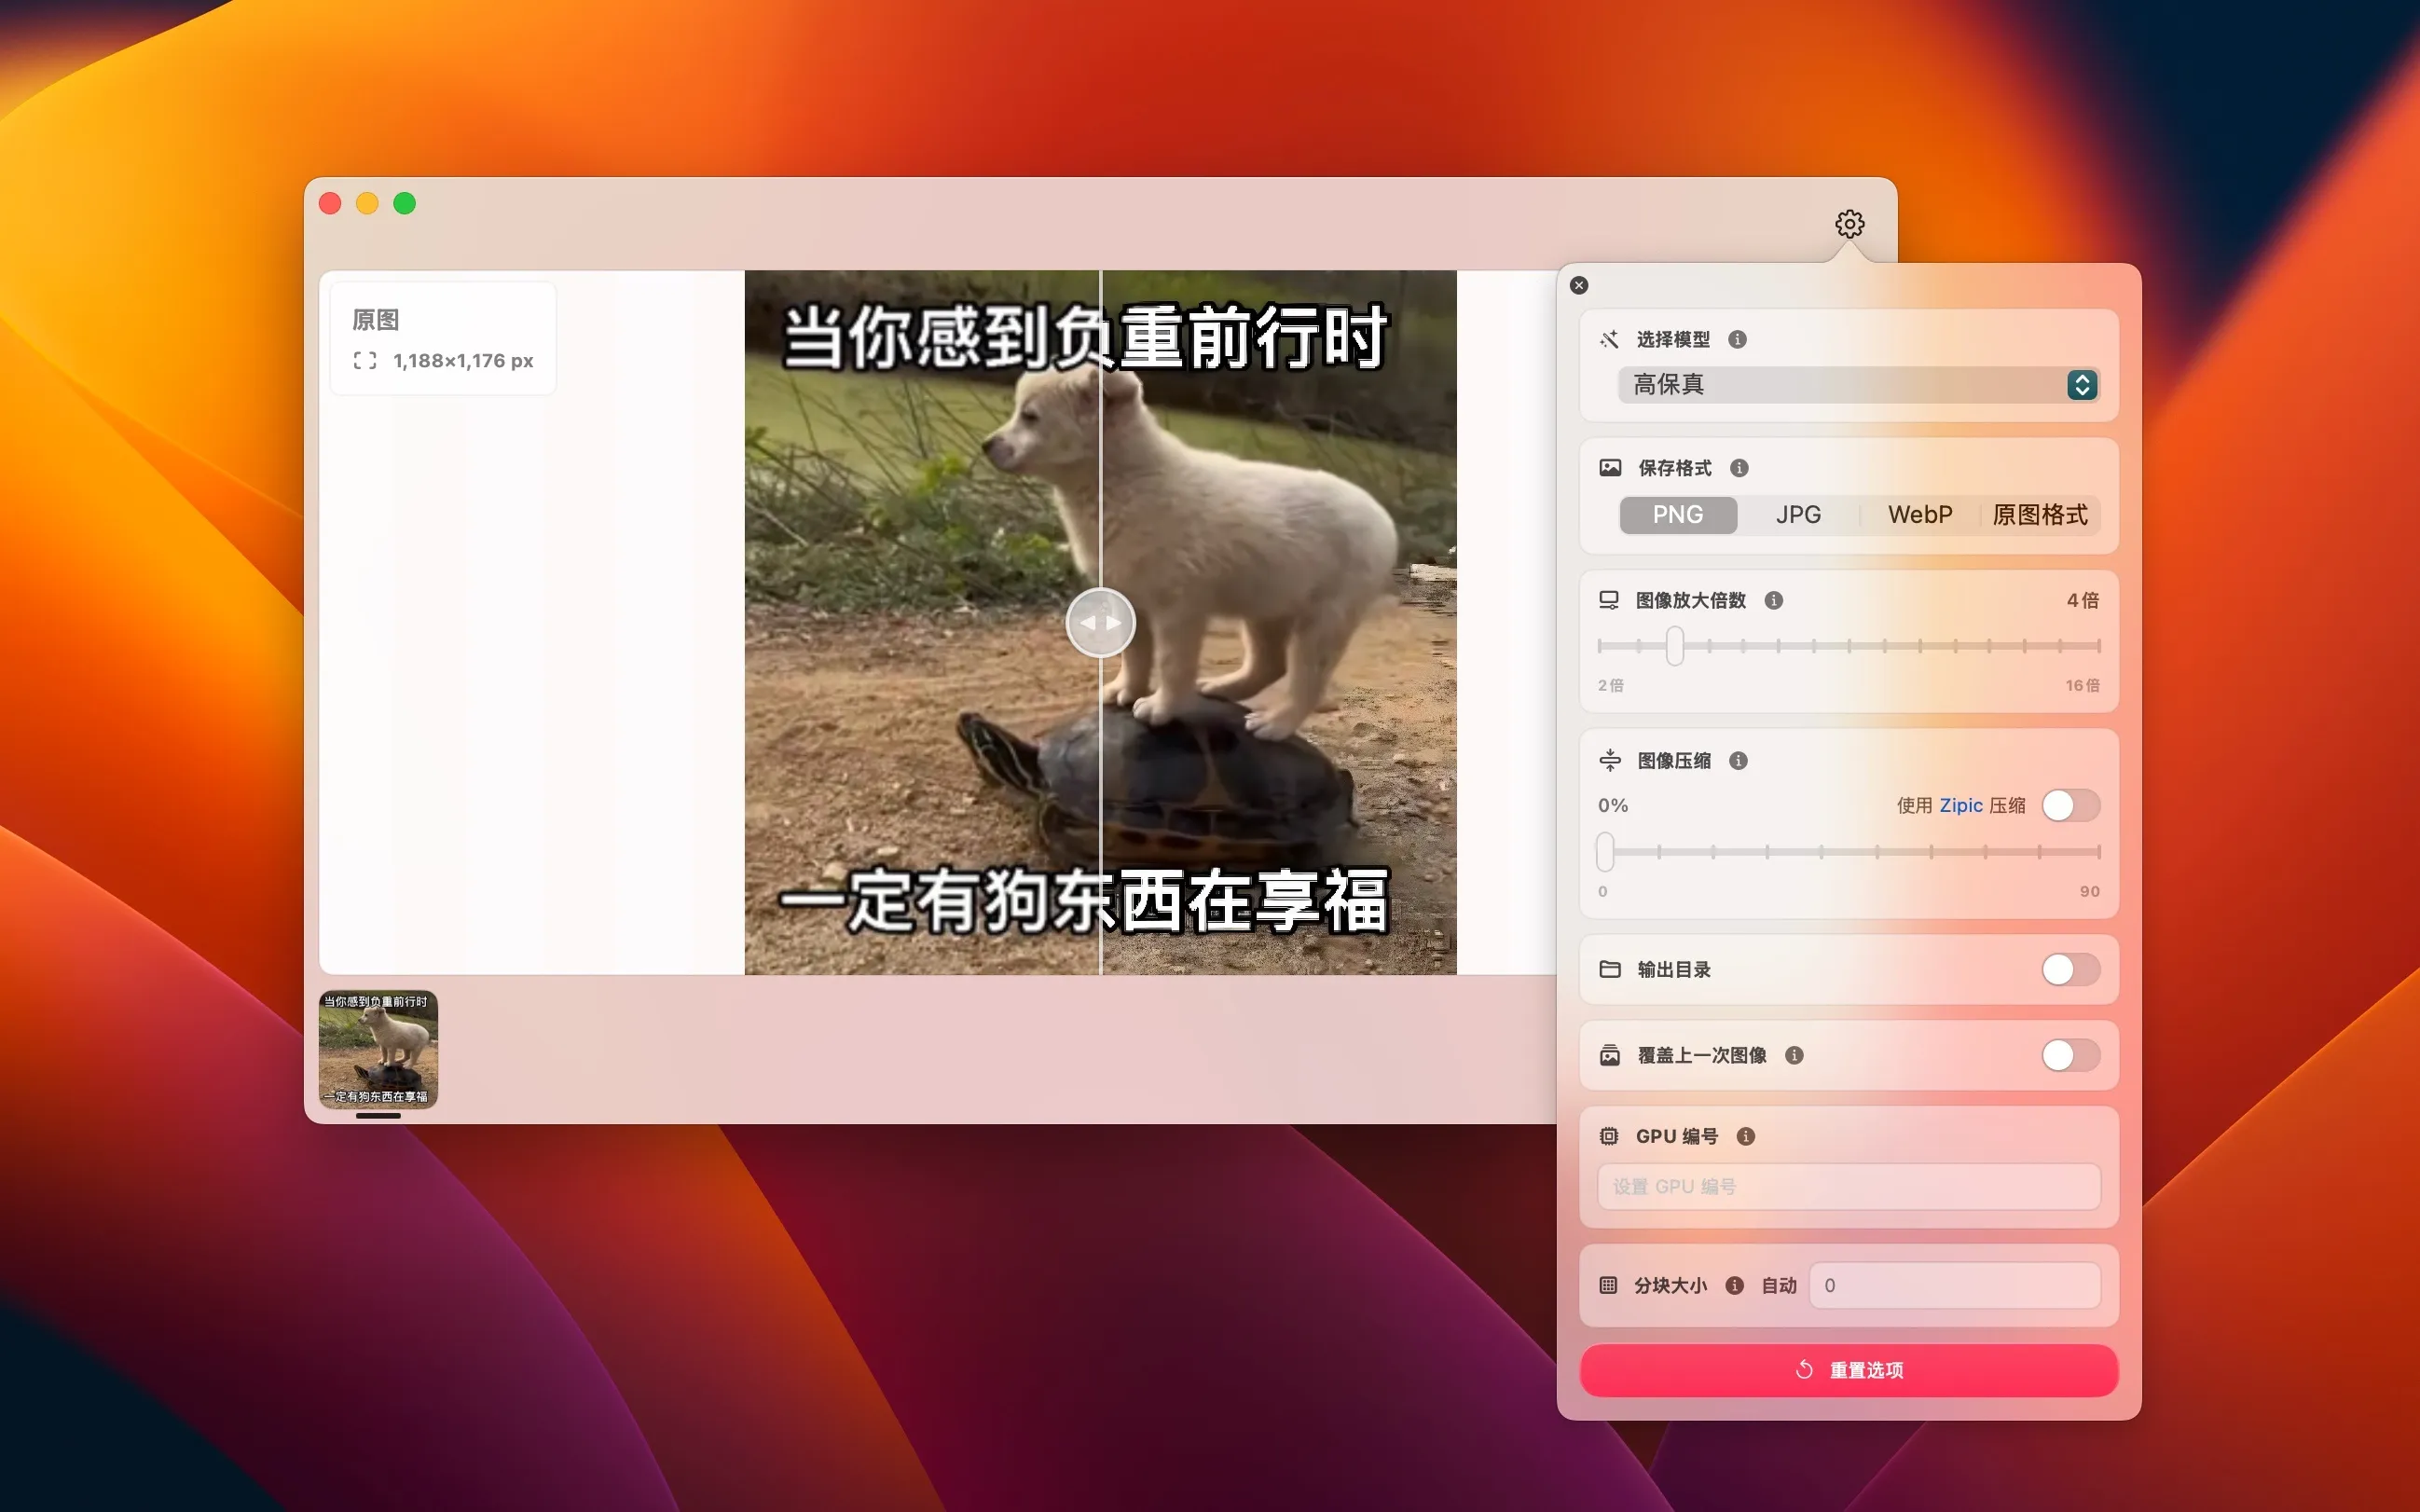The height and width of the screenshot is (1512, 2420).
Task: Click info icon beside 分块大小
Action: click(x=1735, y=1285)
